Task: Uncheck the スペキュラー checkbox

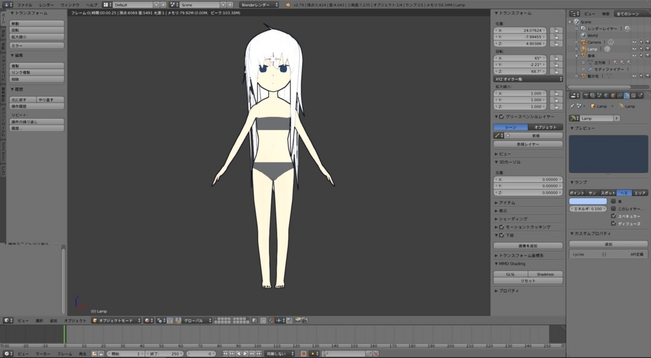Action: pyautogui.click(x=613, y=216)
